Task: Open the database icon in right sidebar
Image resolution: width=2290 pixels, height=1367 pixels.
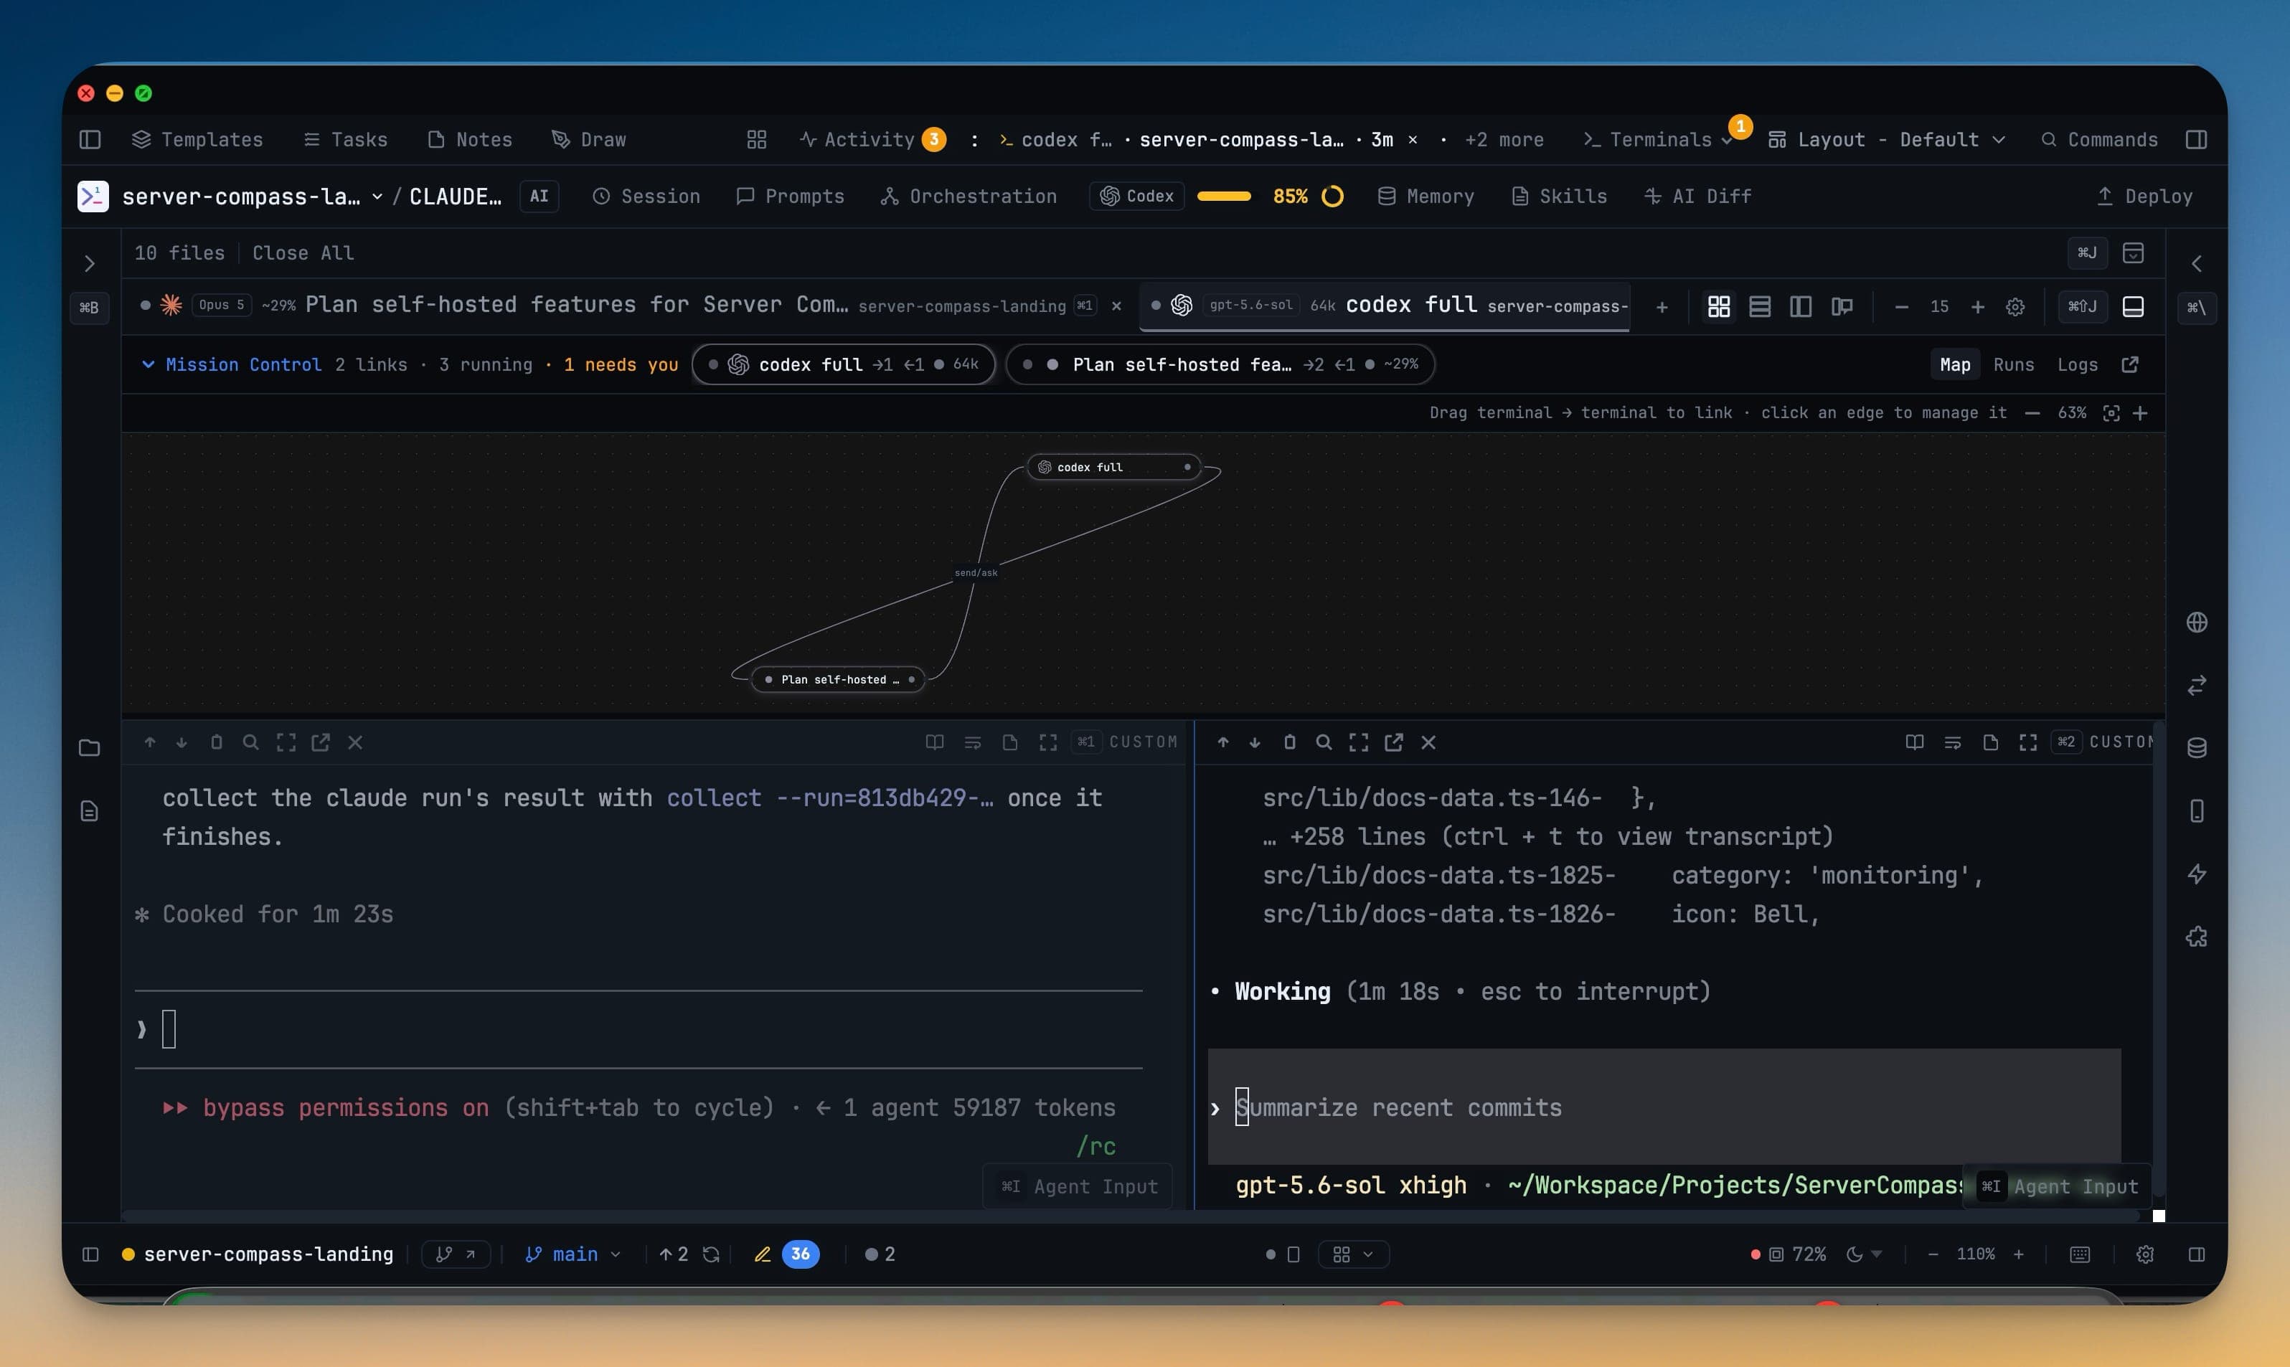Action: pyautogui.click(x=2196, y=748)
